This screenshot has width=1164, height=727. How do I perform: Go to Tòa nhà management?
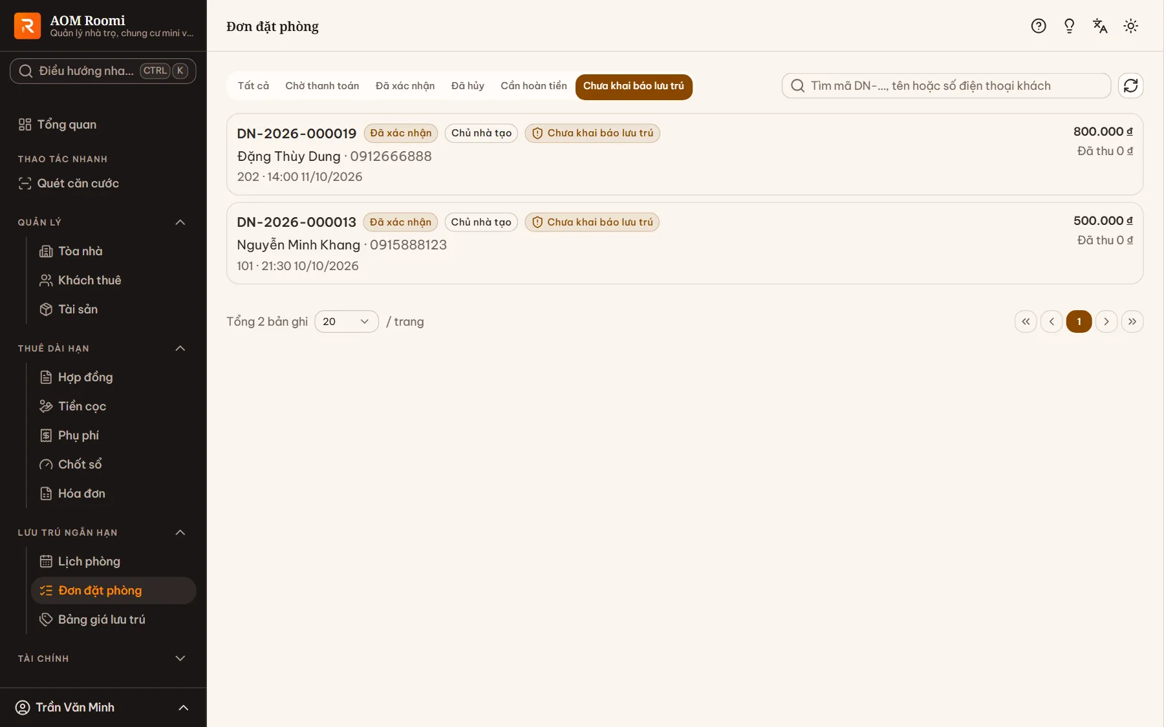[114, 251]
